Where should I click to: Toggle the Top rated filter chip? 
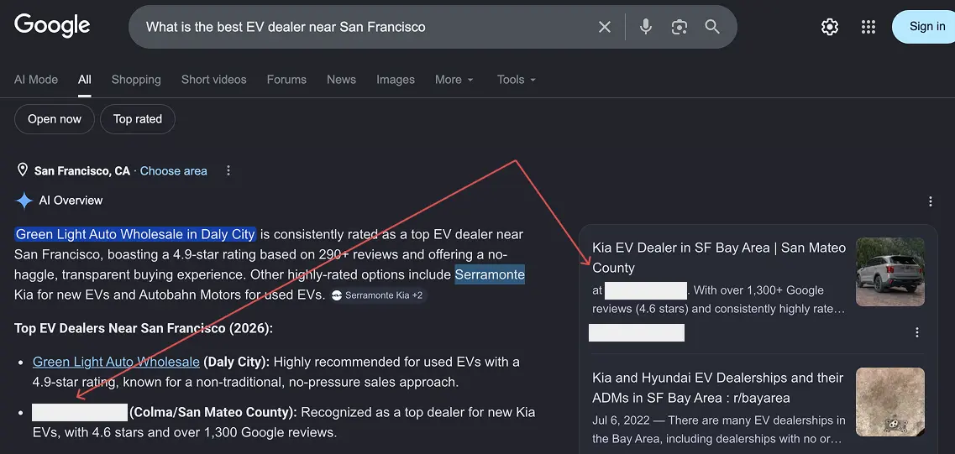tap(138, 119)
